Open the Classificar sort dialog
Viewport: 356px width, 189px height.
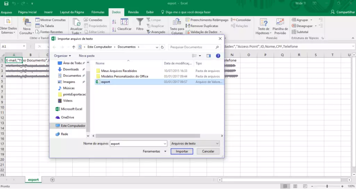click(x=124, y=24)
